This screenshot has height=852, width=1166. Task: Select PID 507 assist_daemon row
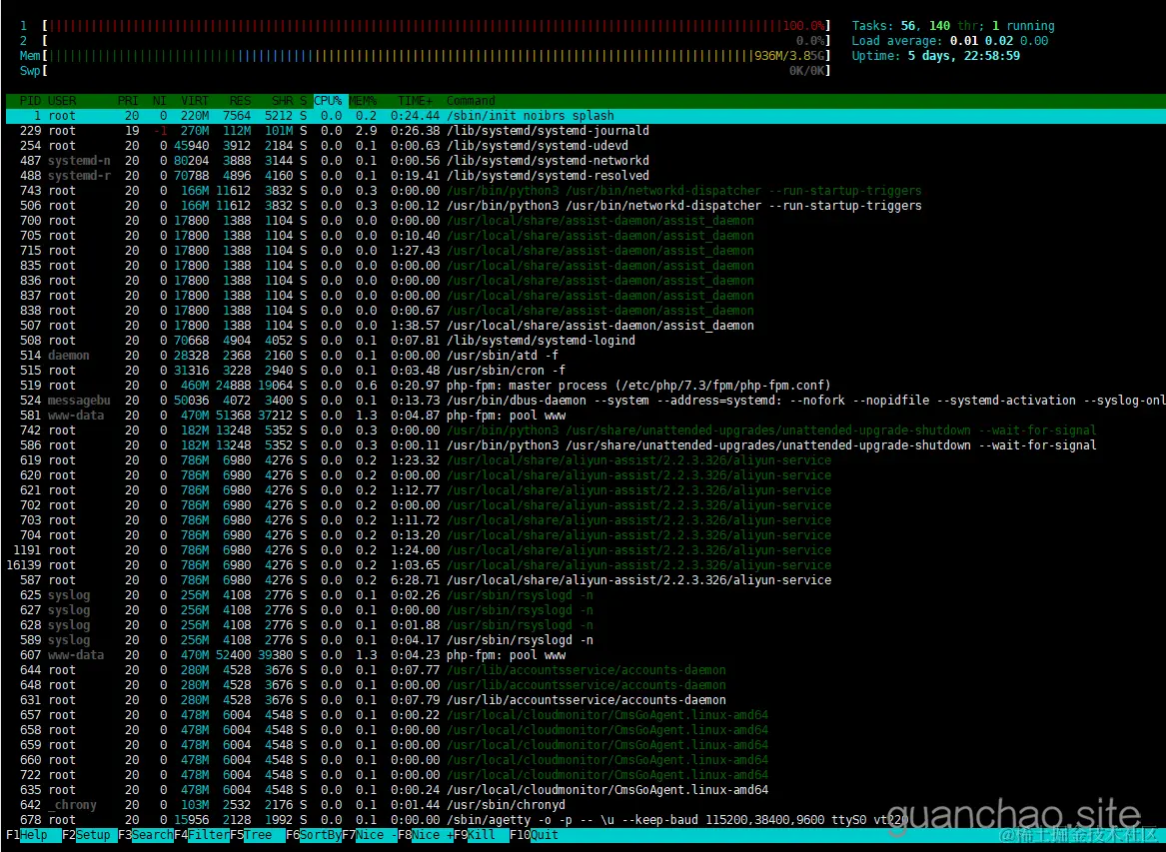(585, 326)
